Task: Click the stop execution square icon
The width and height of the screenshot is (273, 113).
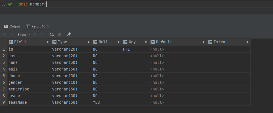Action: click(59, 34)
